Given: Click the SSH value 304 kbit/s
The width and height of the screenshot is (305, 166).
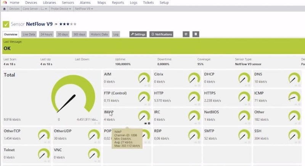Looking at the screenshot, I should pos(261,139).
